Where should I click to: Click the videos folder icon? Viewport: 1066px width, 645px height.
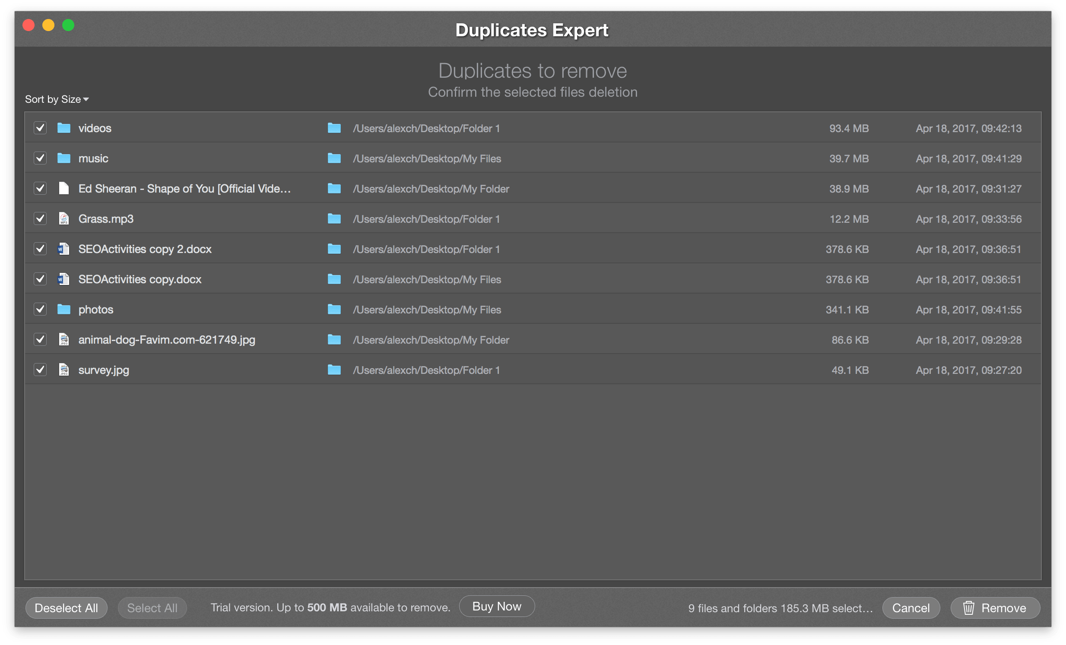[64, 128]
